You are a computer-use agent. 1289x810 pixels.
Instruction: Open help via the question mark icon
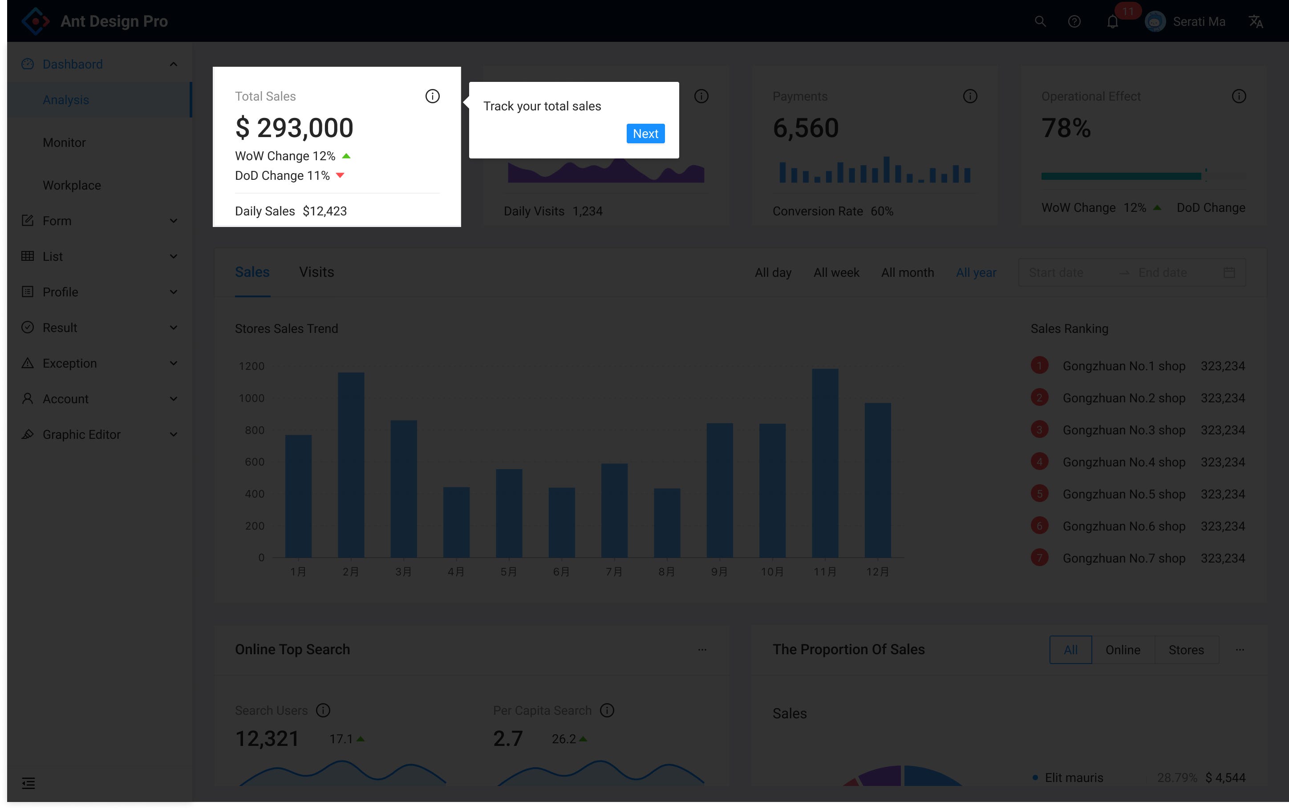coord(1074,21)
